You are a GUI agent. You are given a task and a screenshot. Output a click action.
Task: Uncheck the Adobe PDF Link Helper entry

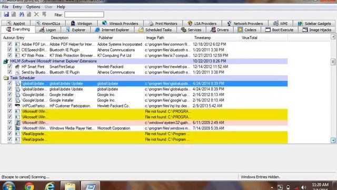(9, 44)
